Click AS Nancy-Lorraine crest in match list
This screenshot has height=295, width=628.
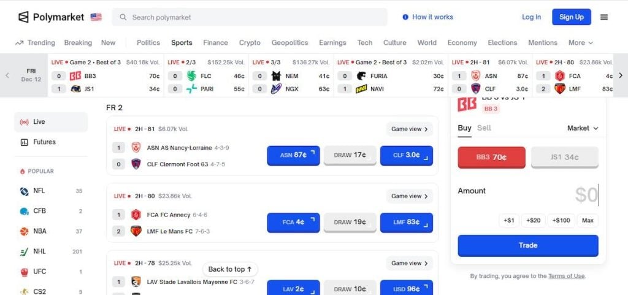click(x=136, y=148)
